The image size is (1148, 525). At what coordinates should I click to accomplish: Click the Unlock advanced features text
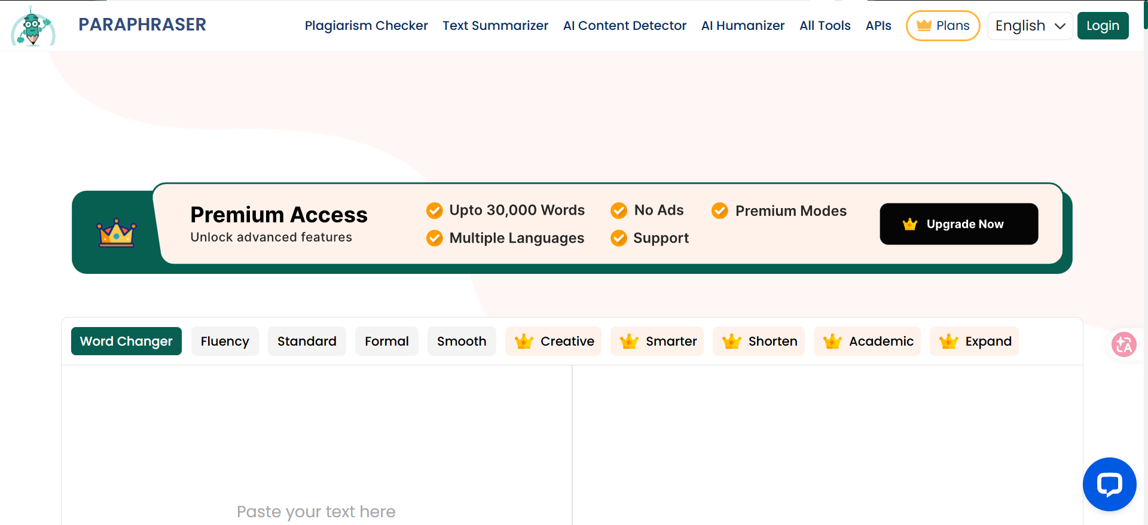coord(271,237)
